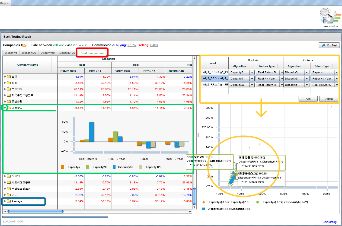Switch to the Disparity20 tab
The width and height of the screenshot is (342, 226).
pyautogui.click(x=28, y=53)
